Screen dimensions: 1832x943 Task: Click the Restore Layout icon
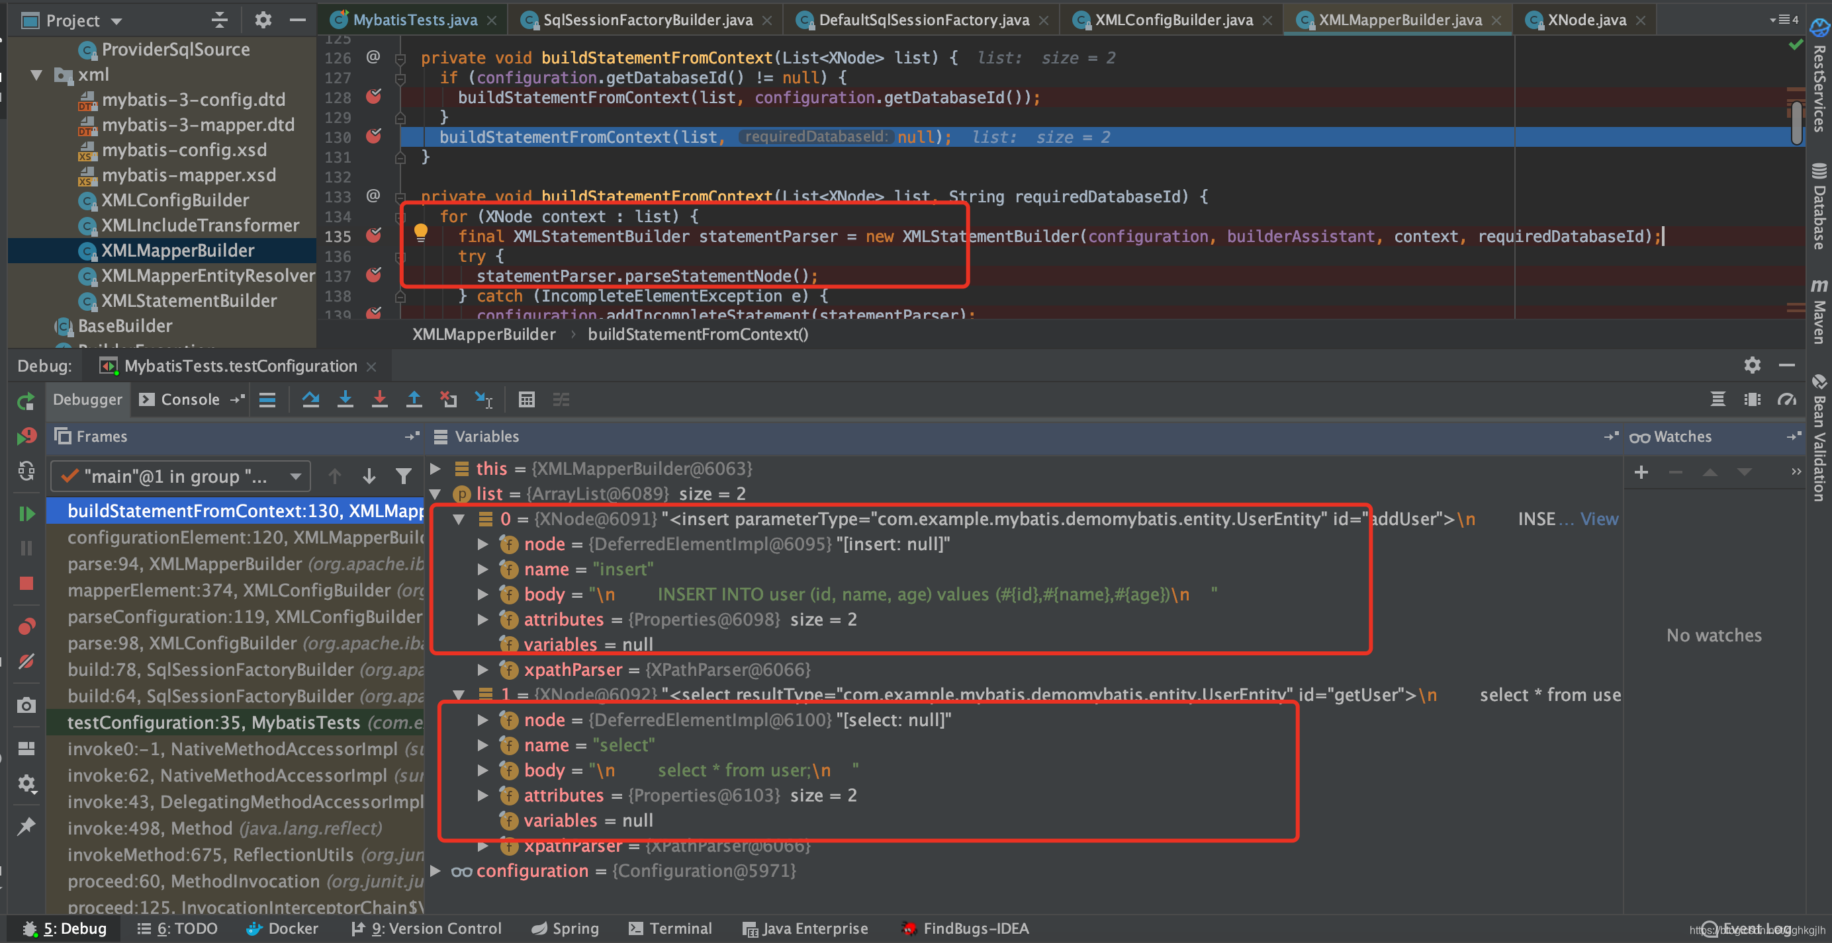26,749
